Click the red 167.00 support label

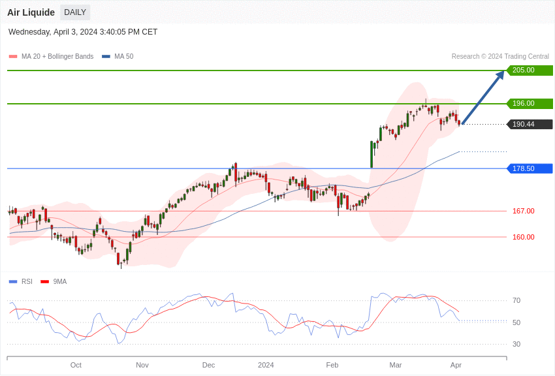[523, 211]
